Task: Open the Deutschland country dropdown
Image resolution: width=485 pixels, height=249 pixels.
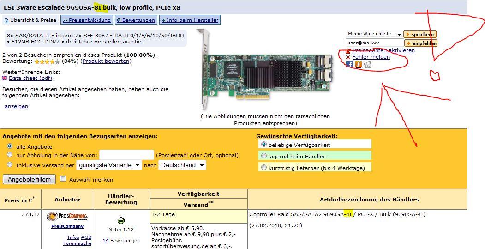Action: point(182,165)
